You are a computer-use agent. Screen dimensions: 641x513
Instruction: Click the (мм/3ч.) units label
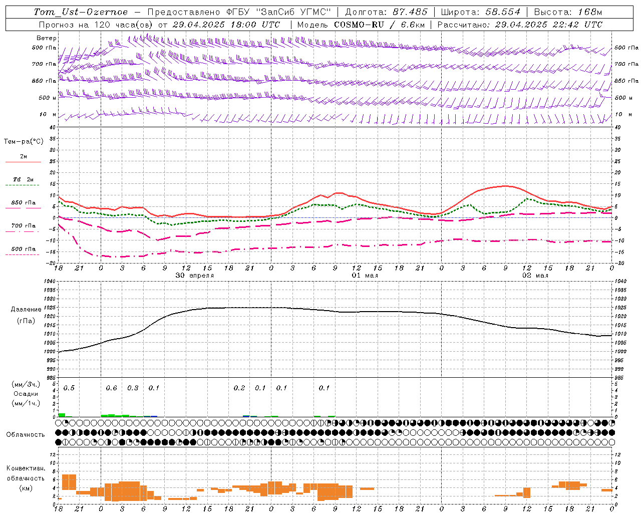tap(26, 384)
